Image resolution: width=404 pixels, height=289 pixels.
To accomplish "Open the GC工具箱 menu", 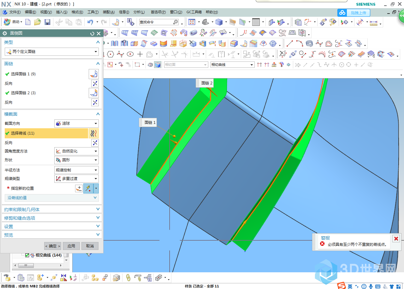I will (x=194, y=12).
